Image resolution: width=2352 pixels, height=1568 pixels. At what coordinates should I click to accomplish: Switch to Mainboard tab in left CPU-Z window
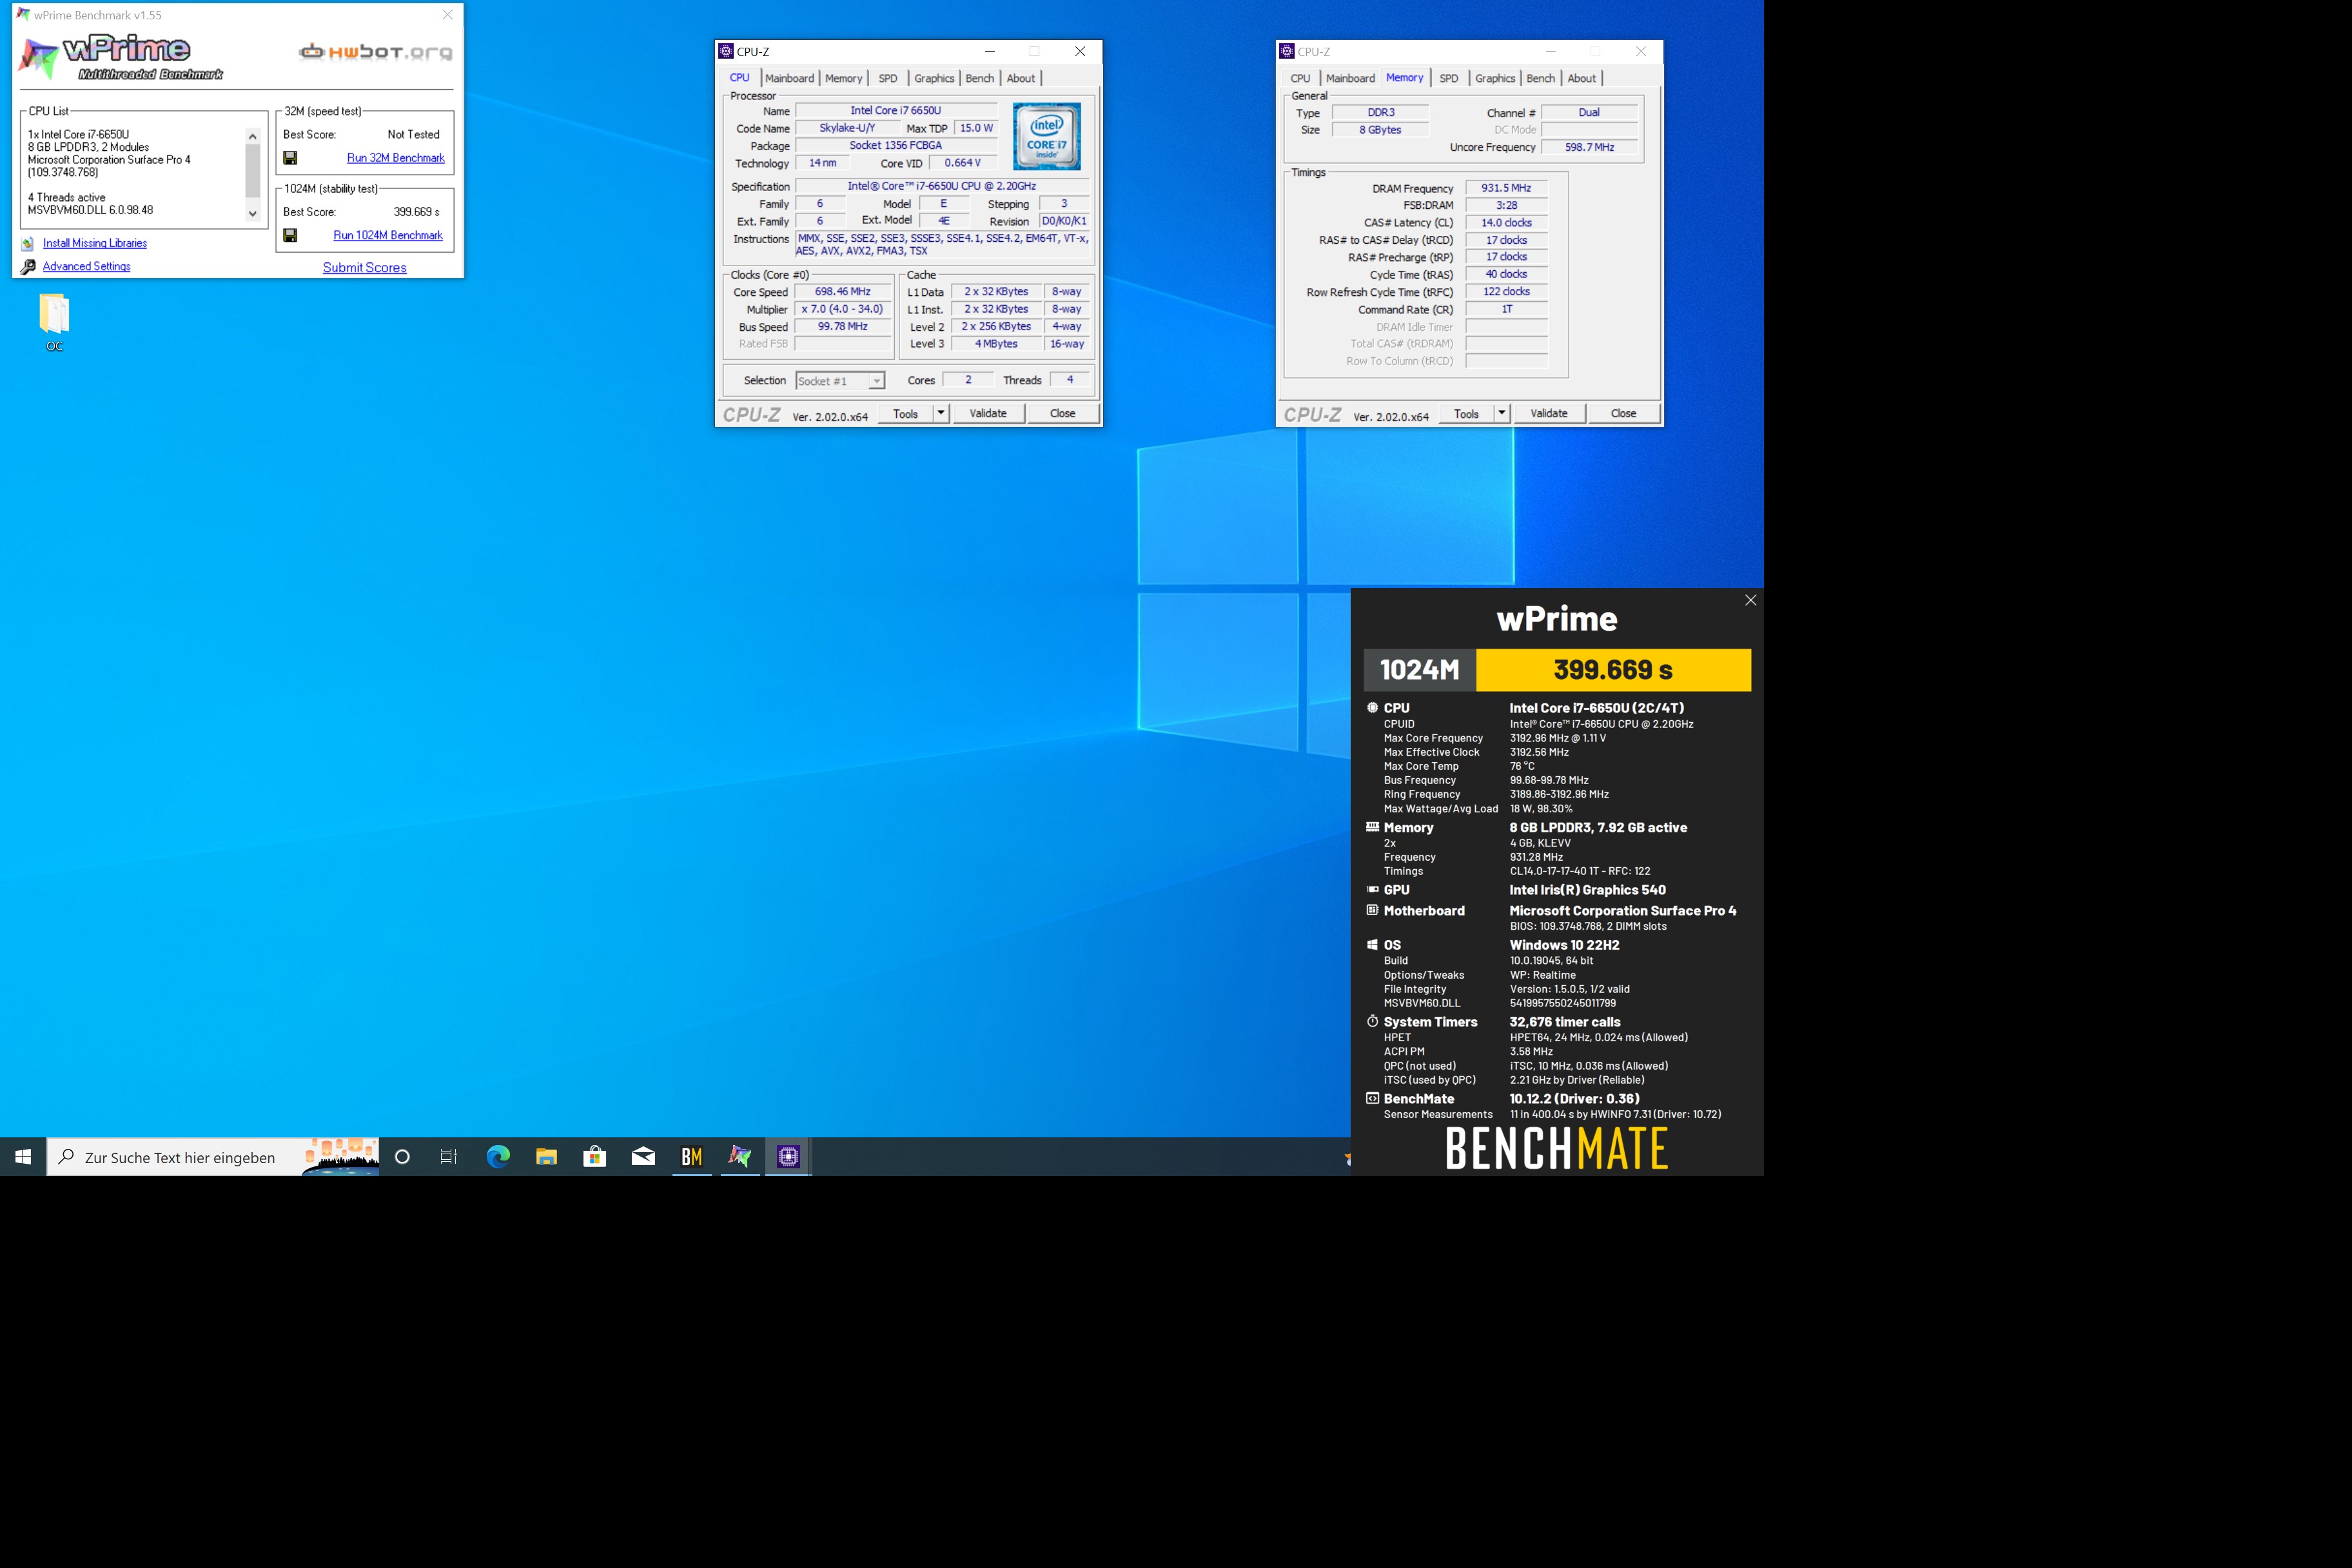(789, 78)
